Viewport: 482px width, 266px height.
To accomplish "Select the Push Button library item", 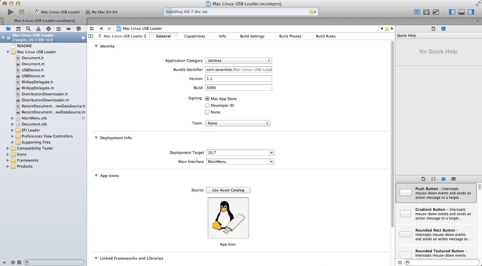I will tap(436, 193).
